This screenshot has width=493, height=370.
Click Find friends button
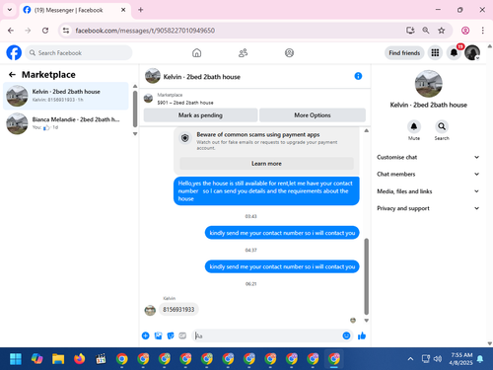(404, 53)
